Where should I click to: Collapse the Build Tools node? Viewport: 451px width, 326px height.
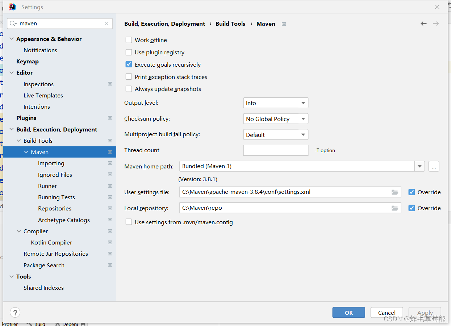pyautogui.click(x=19, y=141)
